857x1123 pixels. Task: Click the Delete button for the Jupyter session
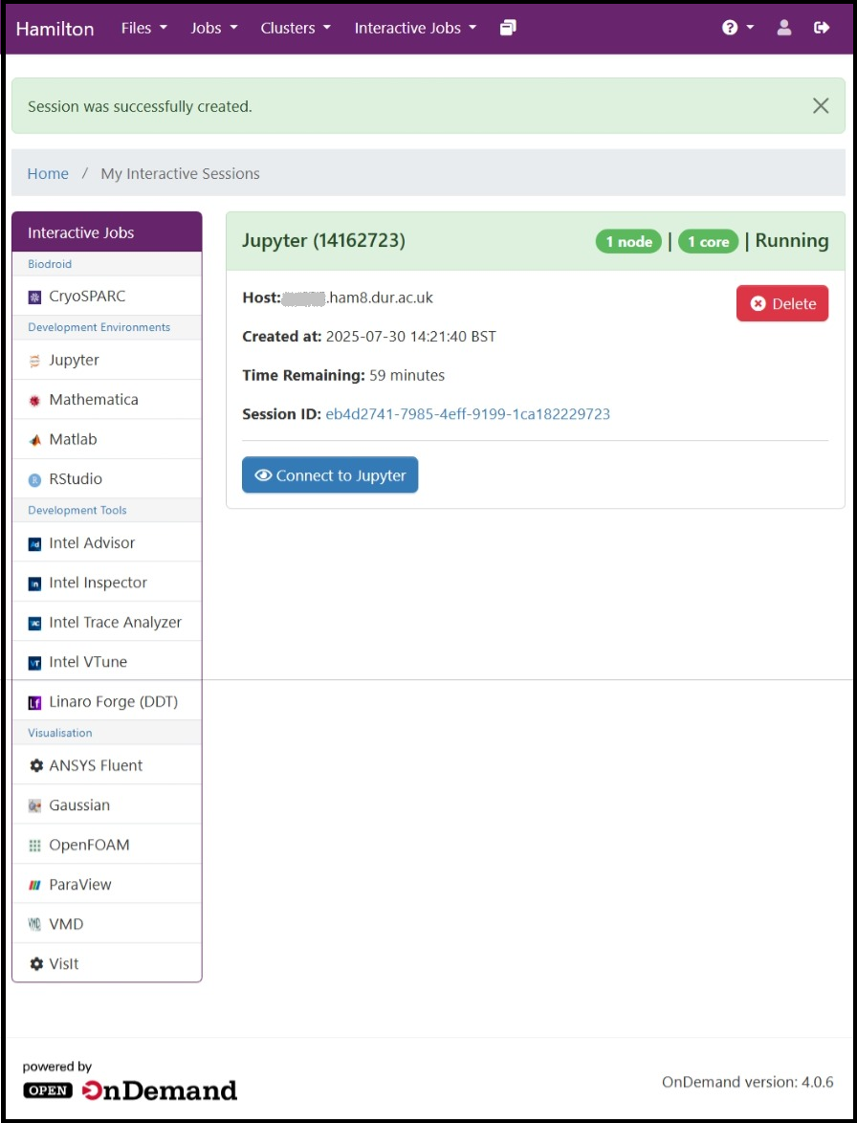782,303
